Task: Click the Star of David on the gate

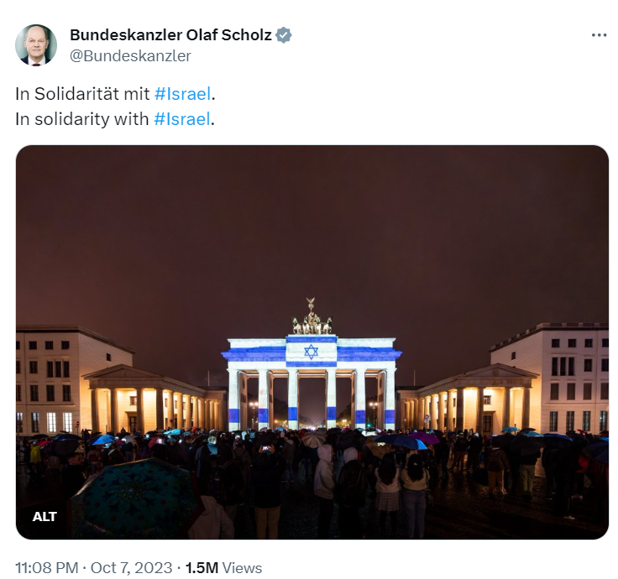Action: 311,352
